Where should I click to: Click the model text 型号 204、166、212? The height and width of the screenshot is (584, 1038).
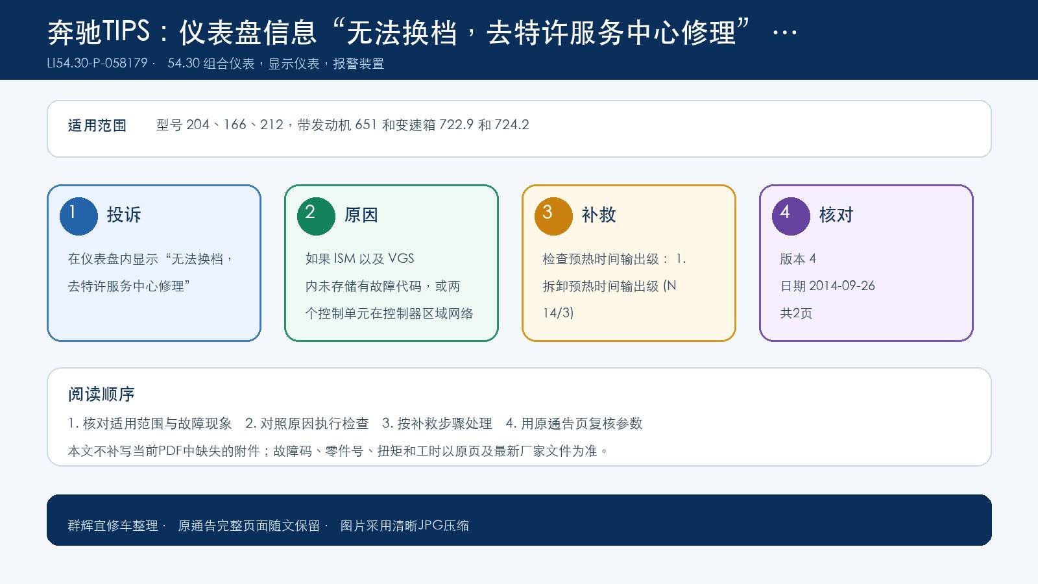tap(220, 125)
